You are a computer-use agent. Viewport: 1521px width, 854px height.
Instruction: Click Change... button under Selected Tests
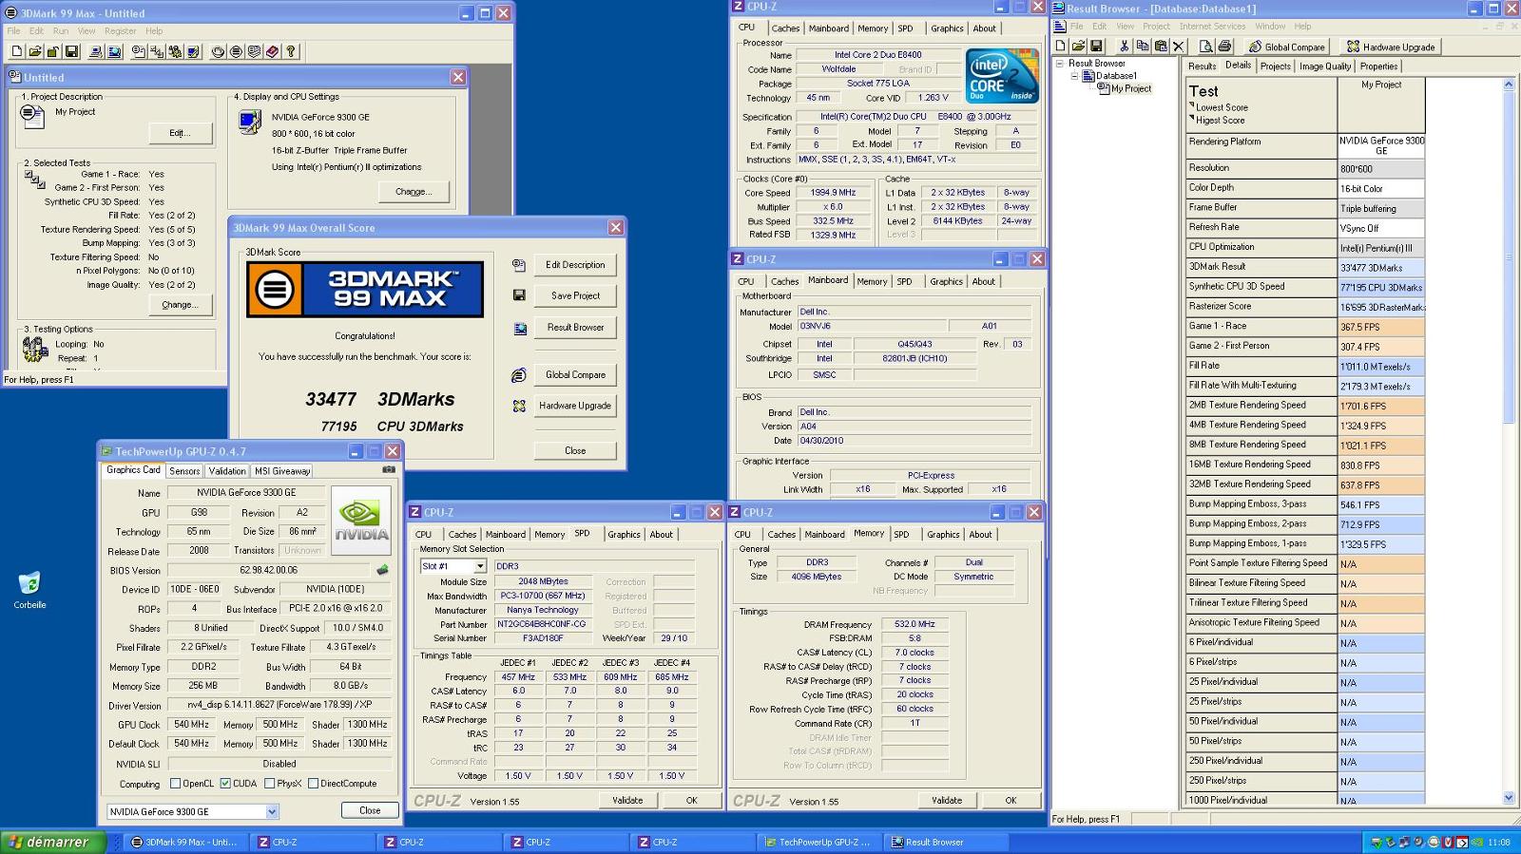pos(180,305)
